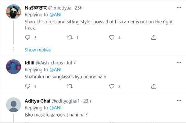
Task: Reply to the Aish_chirps sunglasses tweet
Action: [28, 86]
